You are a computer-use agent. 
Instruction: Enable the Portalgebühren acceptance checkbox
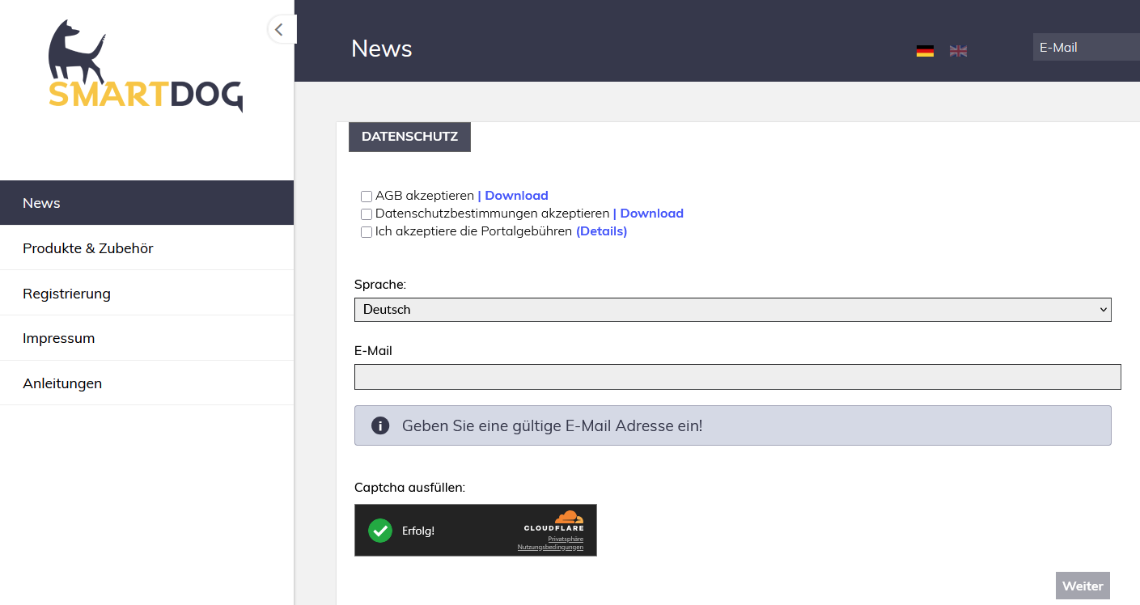tap(367, 232)
